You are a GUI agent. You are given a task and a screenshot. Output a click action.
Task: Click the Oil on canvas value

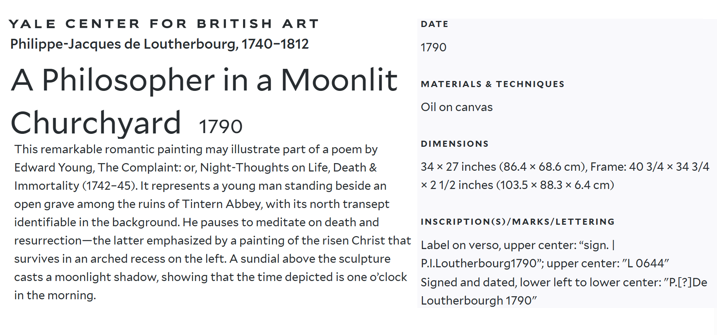point(456,107)
